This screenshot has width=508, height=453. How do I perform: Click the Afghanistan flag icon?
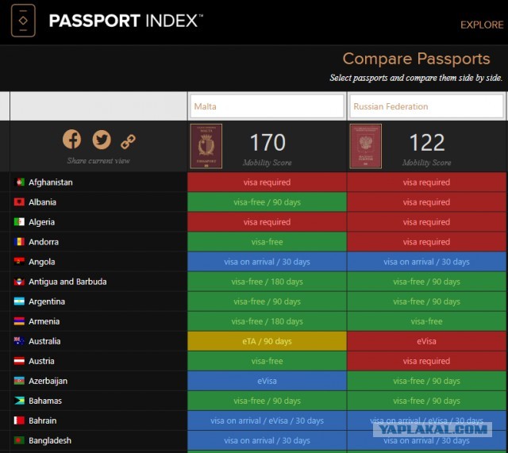pos(19,182)
